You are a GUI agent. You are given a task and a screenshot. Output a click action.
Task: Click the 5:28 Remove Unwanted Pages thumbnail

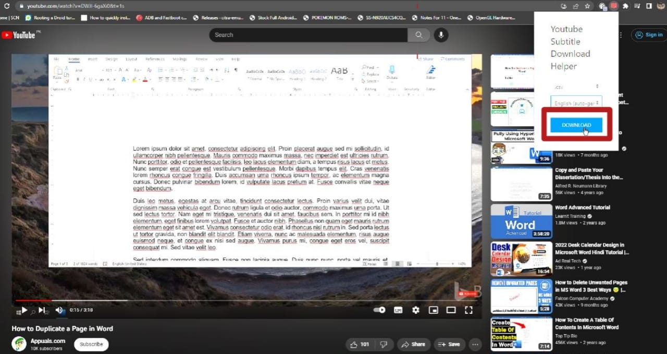pos(522,296)
